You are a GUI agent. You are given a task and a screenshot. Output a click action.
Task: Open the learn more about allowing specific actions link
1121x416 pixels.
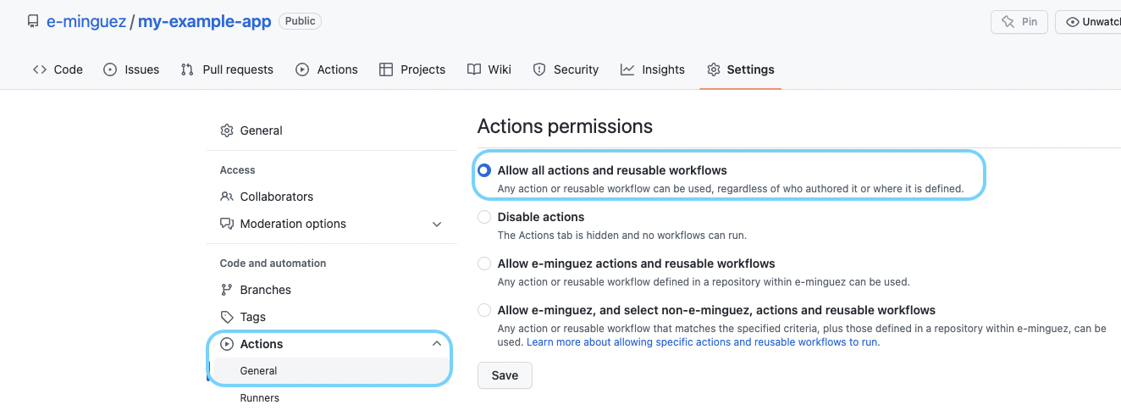point(703,342)
